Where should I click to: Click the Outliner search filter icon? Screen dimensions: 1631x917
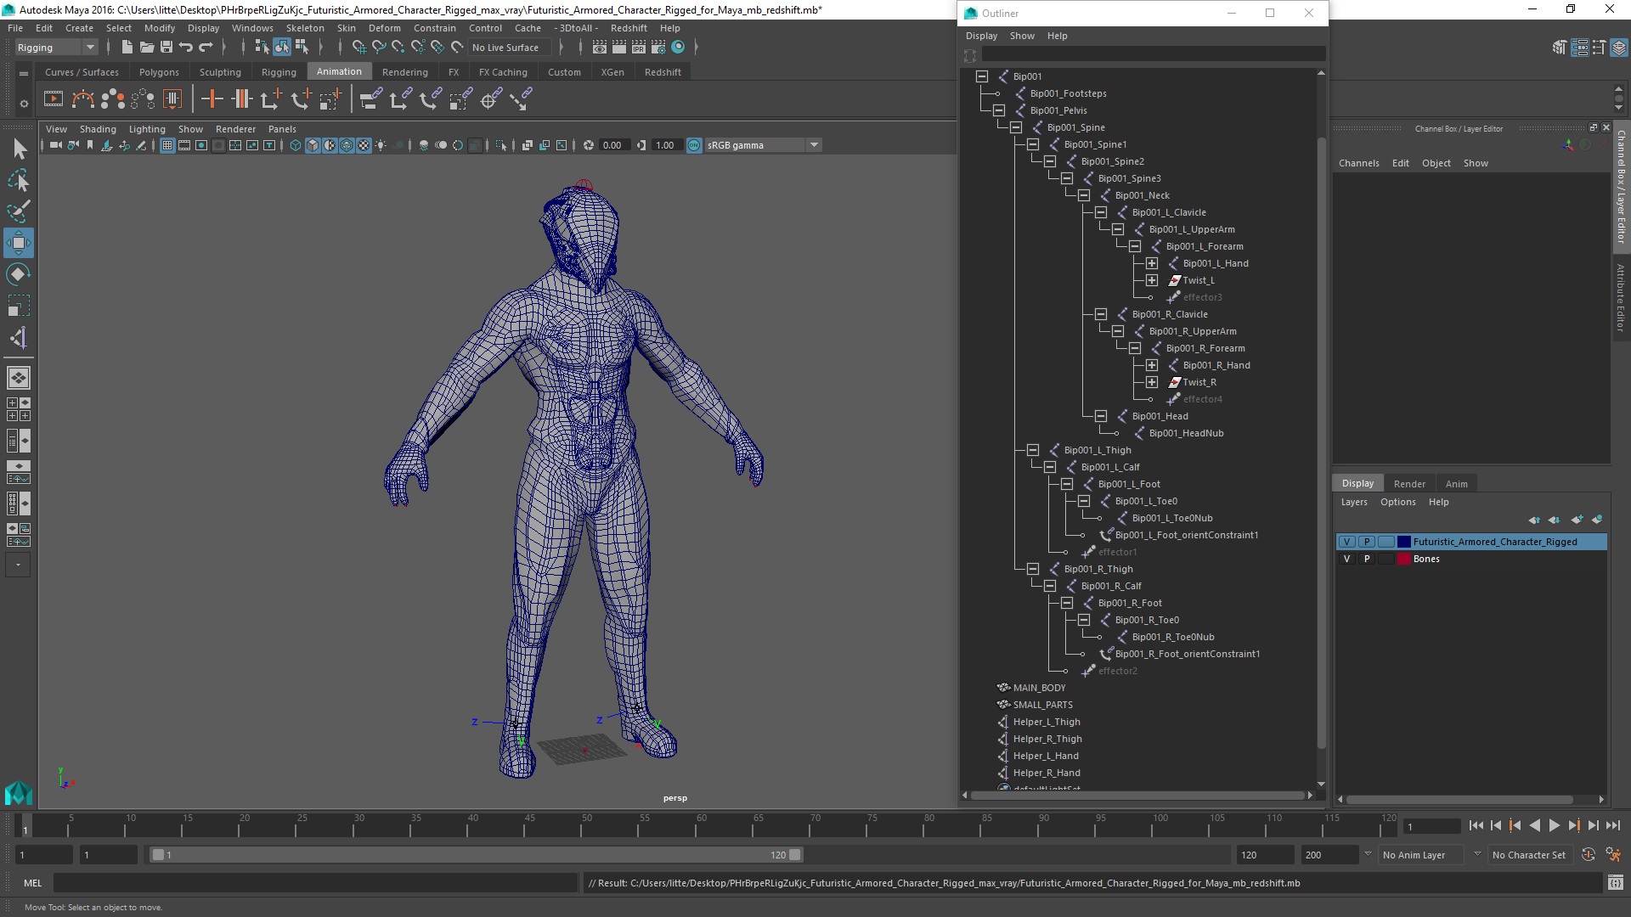[x=970, y=55]
